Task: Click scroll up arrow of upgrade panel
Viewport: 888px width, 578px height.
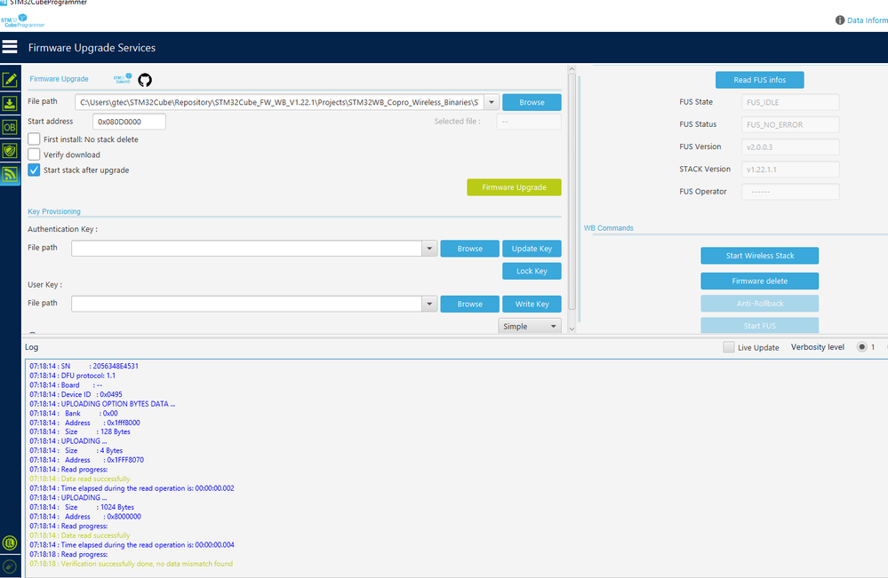Action: [572, 69]
